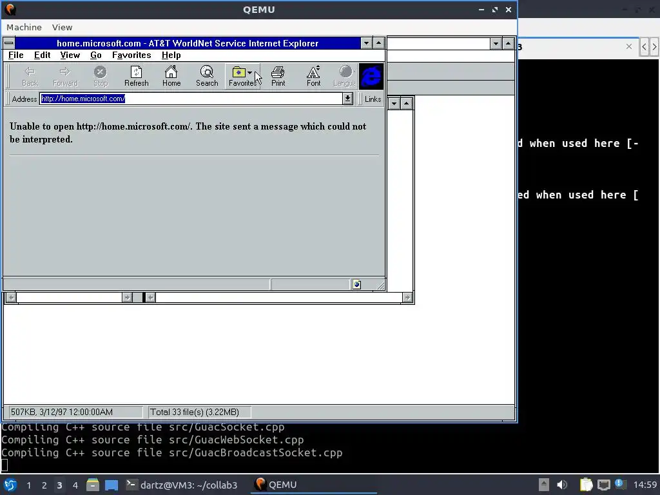Image resolution: width=660 pixels, height=495 pixels.
Task: Close the terminal tab with X button
Action: [629, 46]
